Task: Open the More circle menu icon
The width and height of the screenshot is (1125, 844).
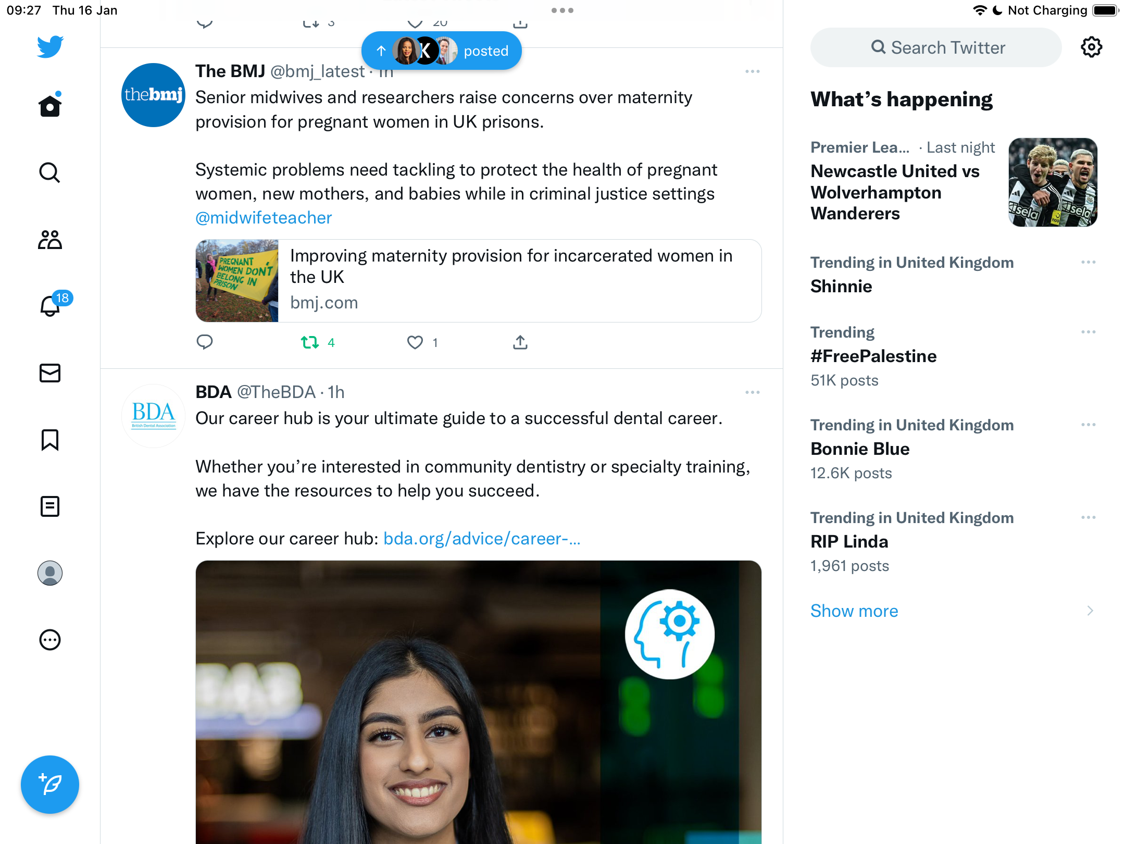Action: 50,640
